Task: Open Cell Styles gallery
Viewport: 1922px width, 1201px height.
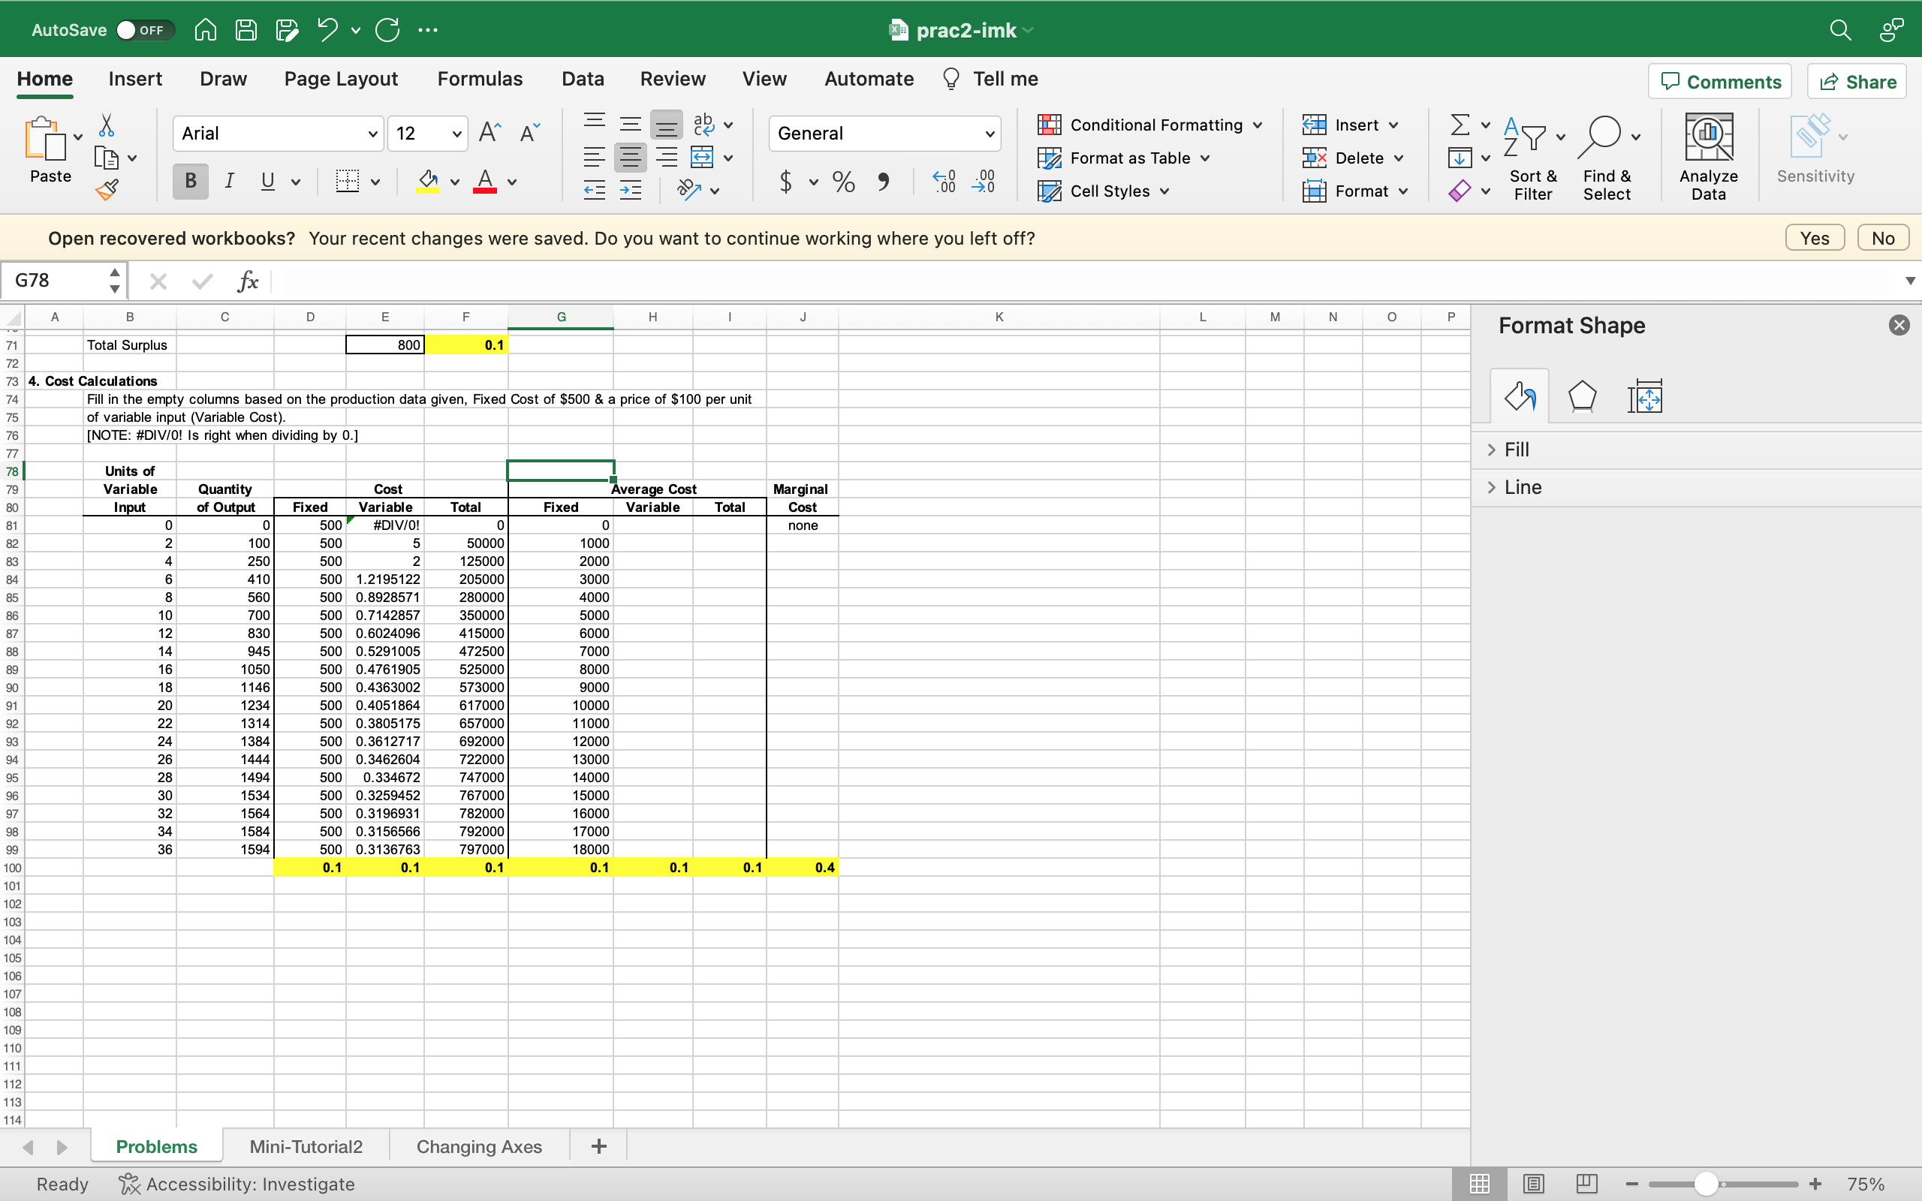Action: click(1102, 191)
